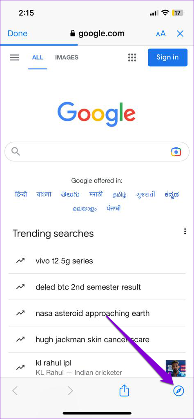Choose the हिन्दी language link
The height and width of the screenshot is (419, 194).
click(x=21, y=194)
